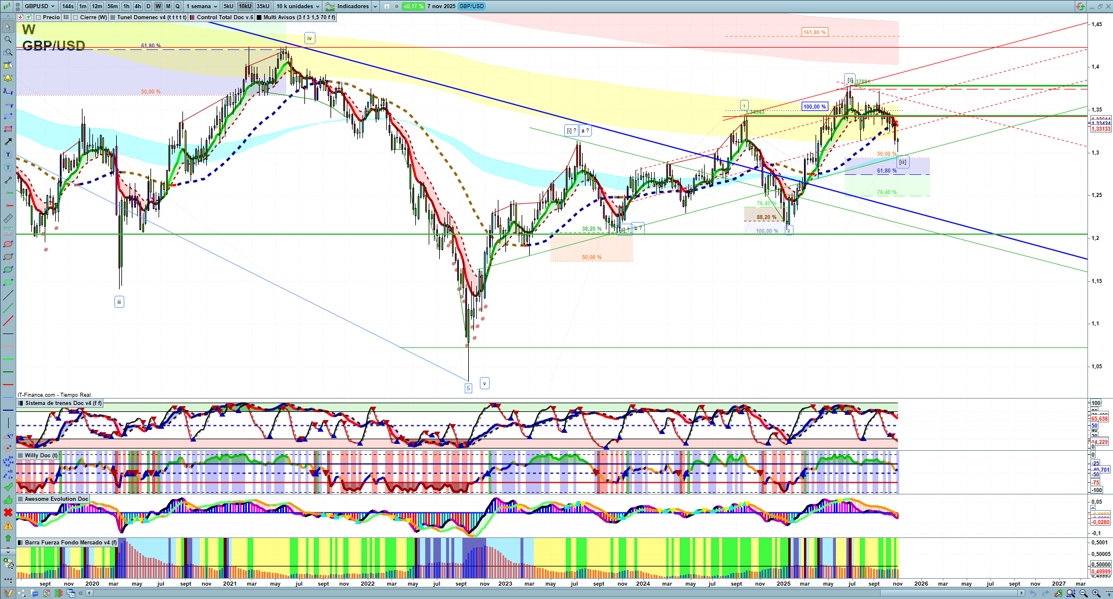
Task: Choose the red X marker
Action: [x=8, y=512]
